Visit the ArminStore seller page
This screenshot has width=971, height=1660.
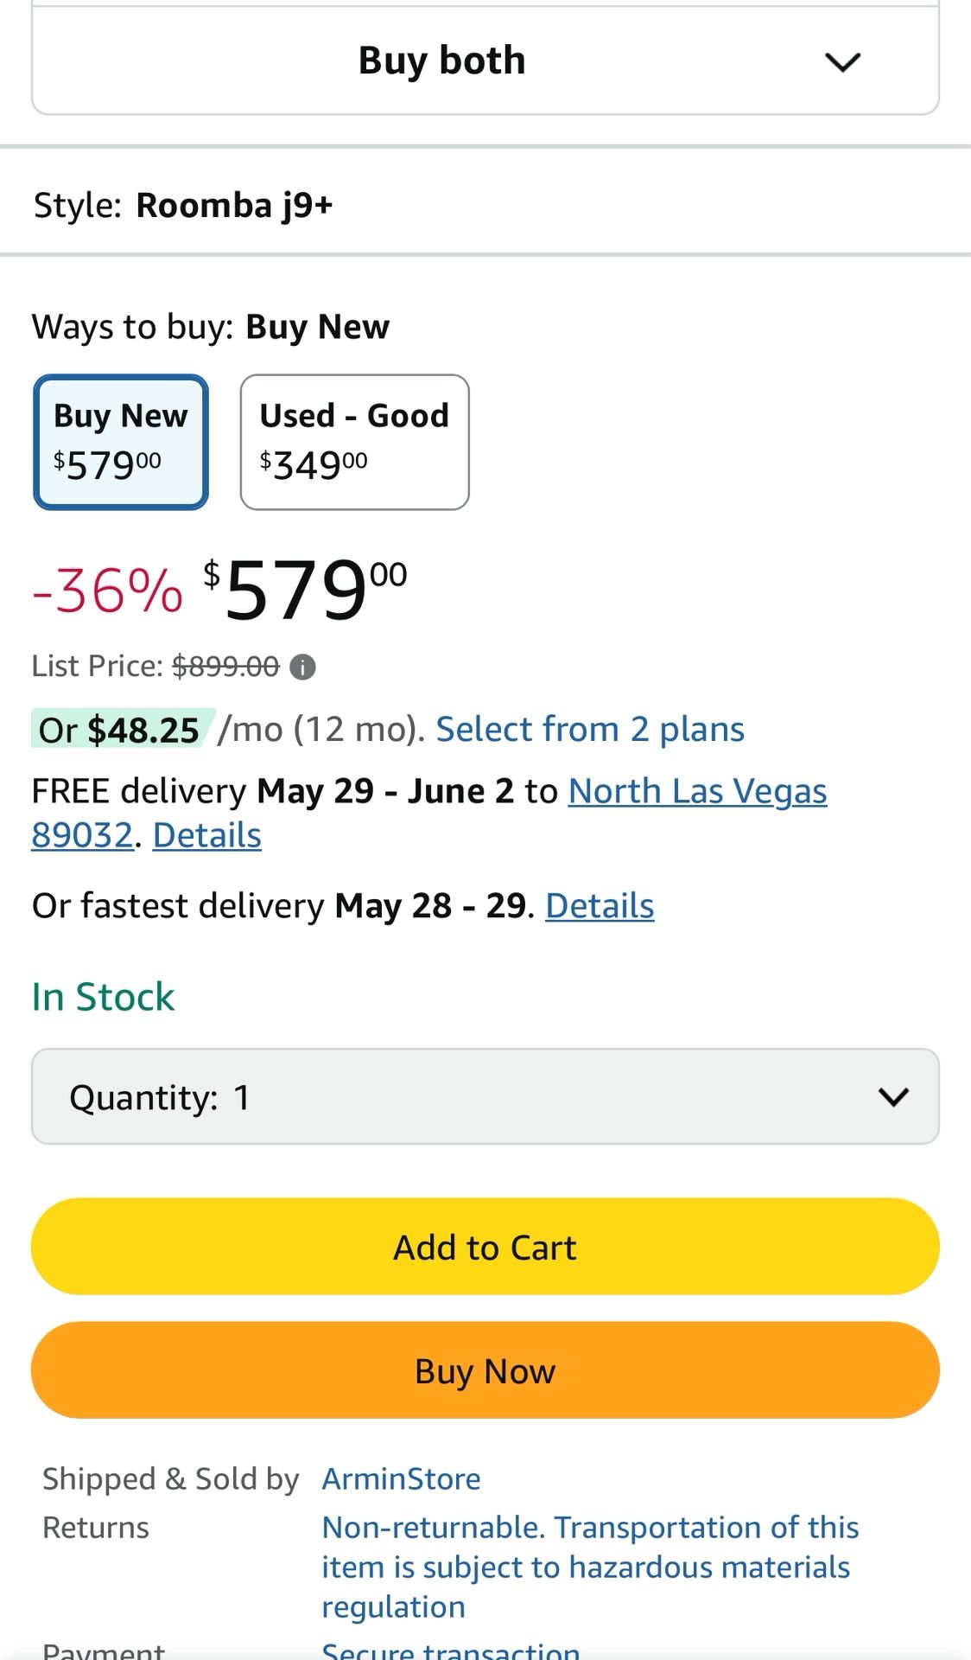[401, 1478]
